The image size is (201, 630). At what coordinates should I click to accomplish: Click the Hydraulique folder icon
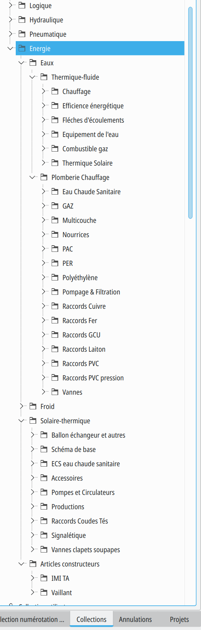22,20
